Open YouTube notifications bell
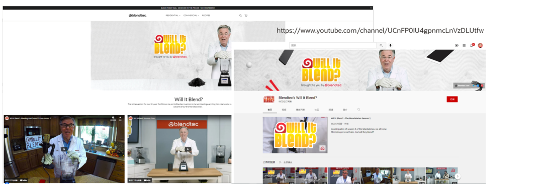This screenshot has width=543, height=184. pos(472,45)
